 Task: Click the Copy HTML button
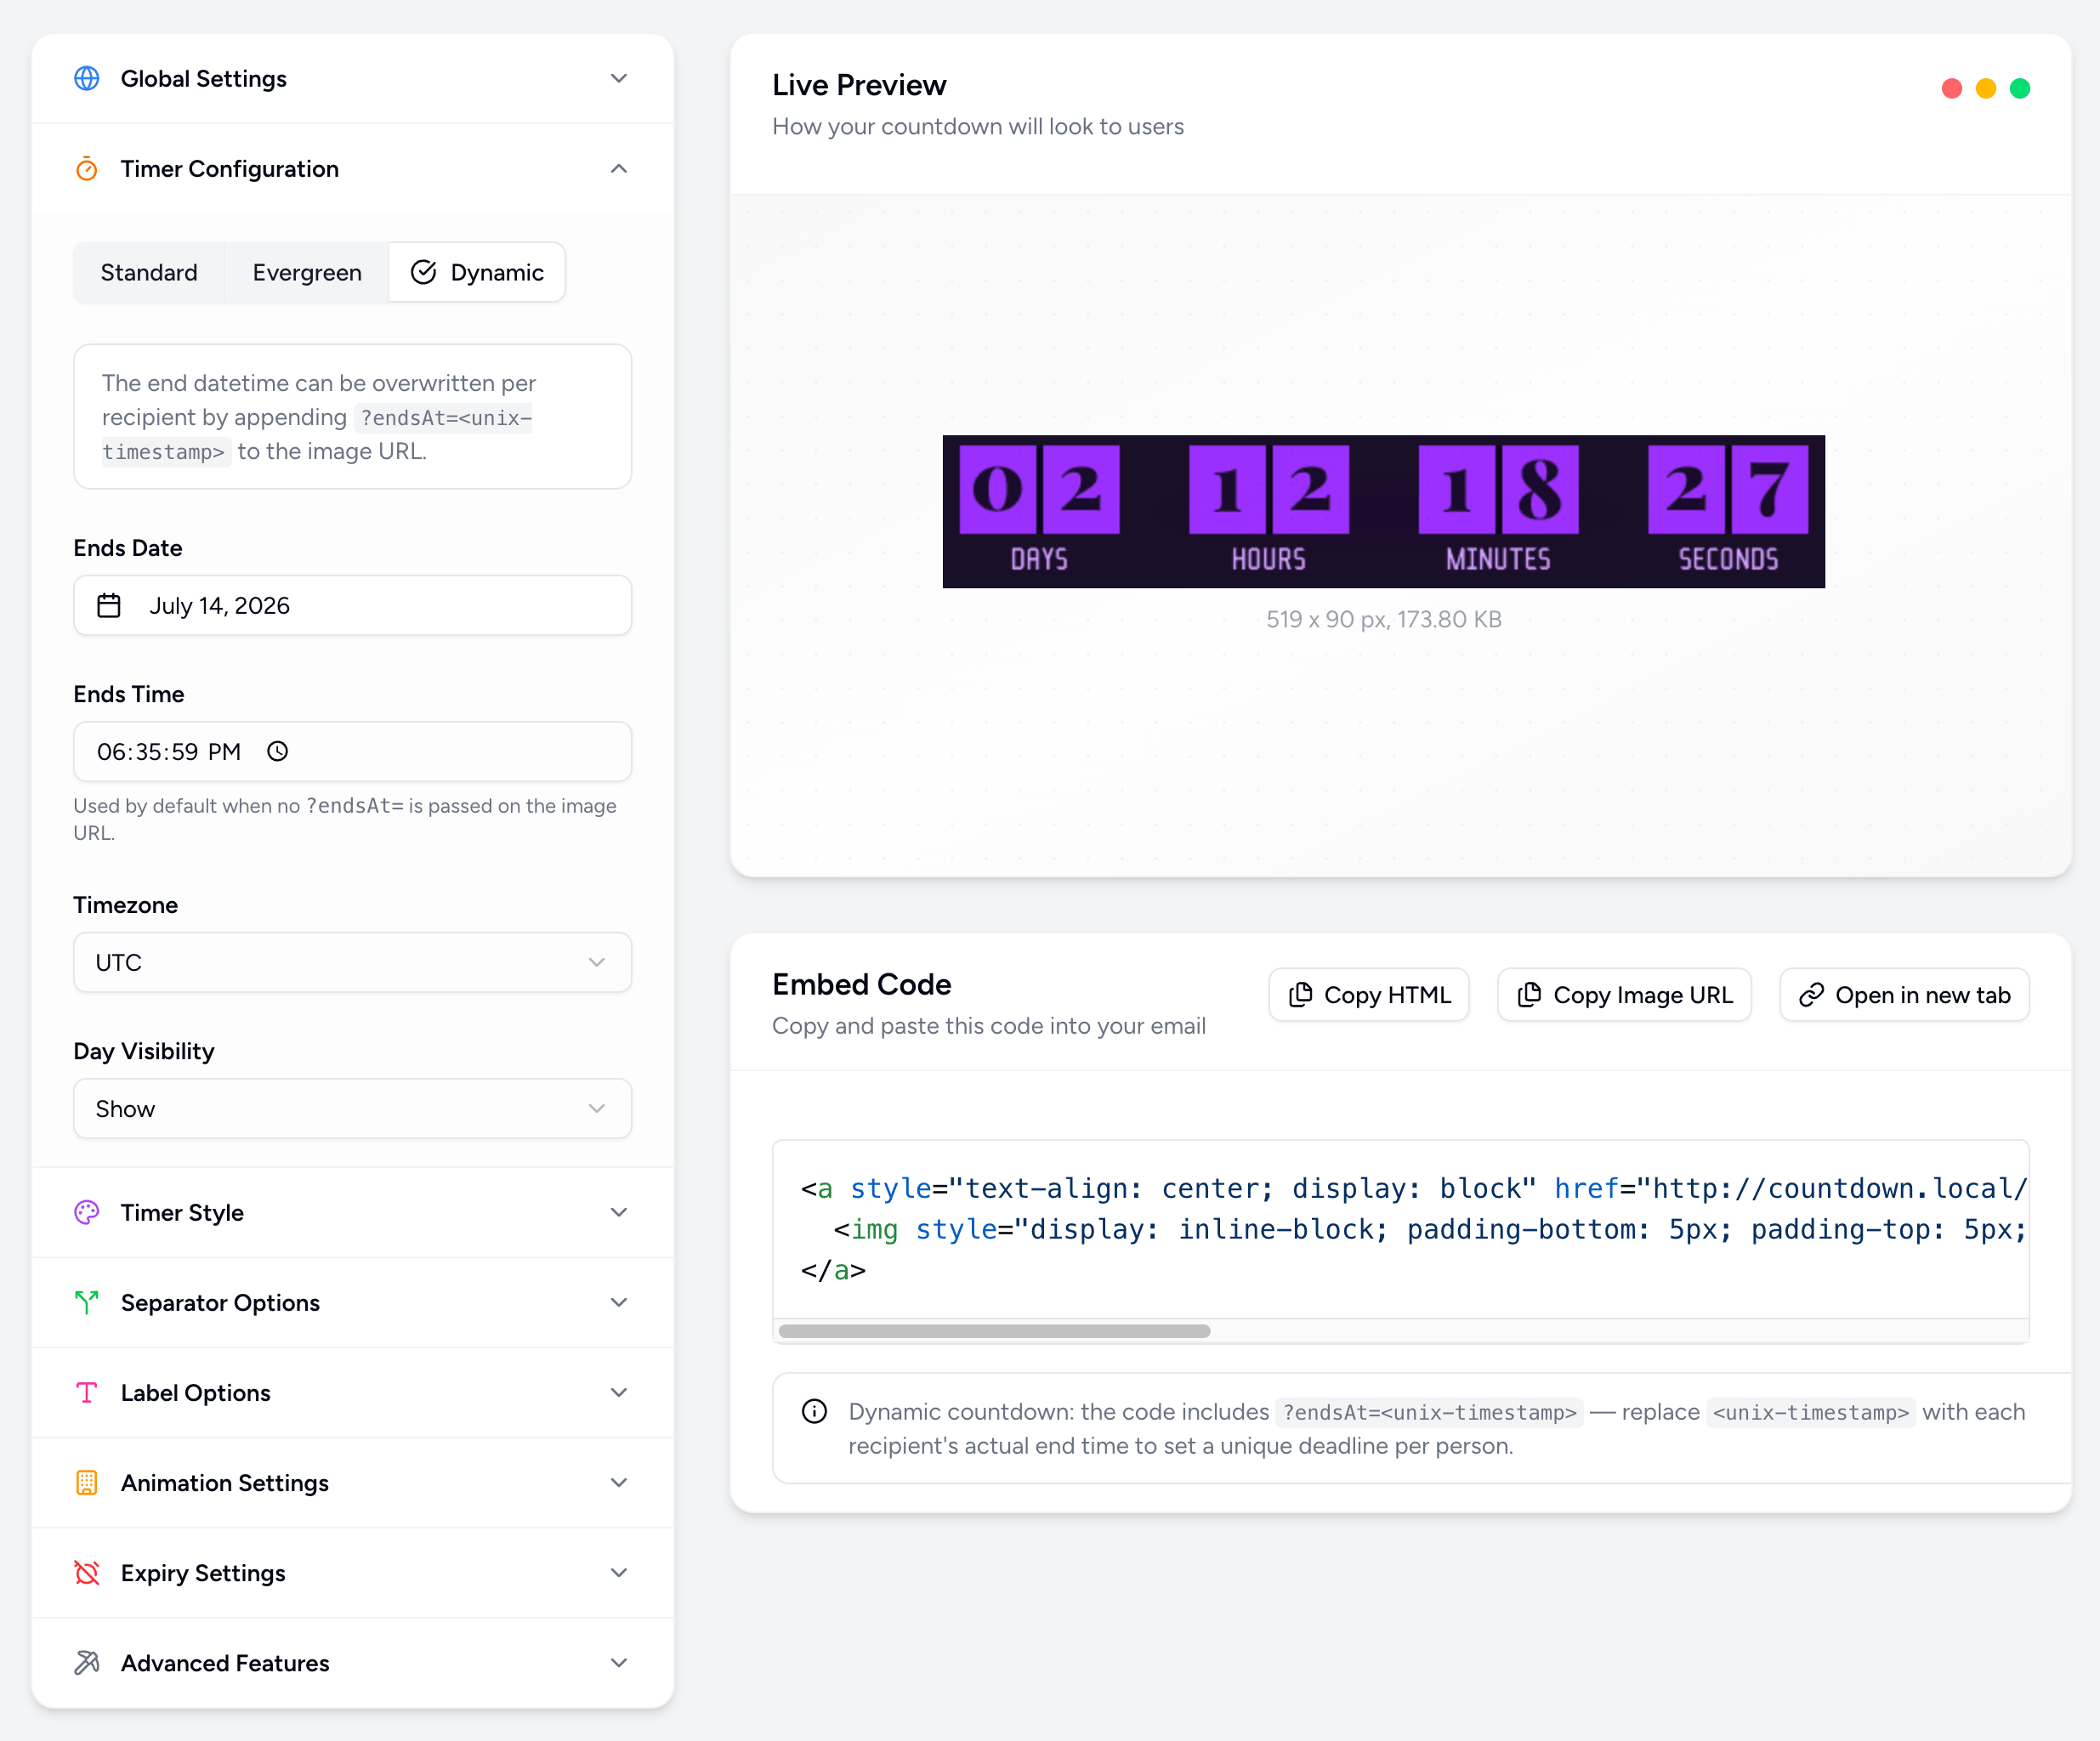coord(1369,995)
